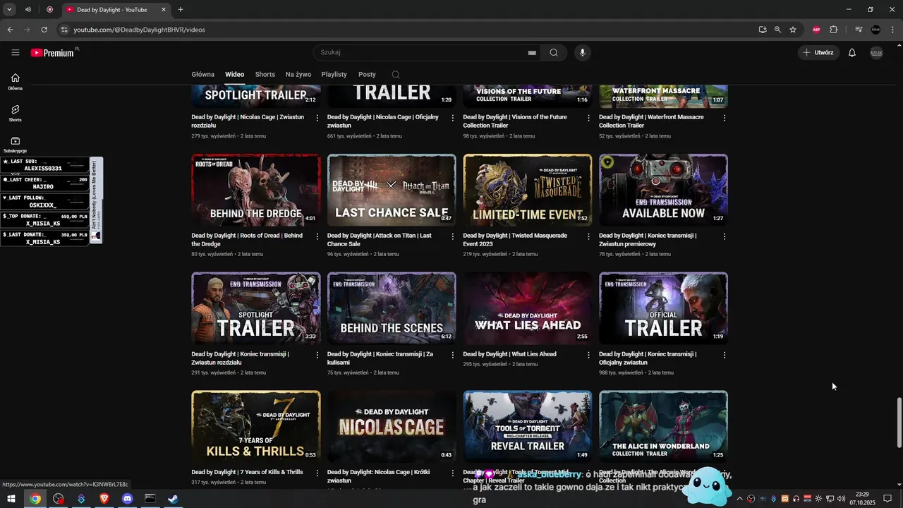Start voice search with the microphone
Screen dimensions: 903x508
(x=583, y=52)
